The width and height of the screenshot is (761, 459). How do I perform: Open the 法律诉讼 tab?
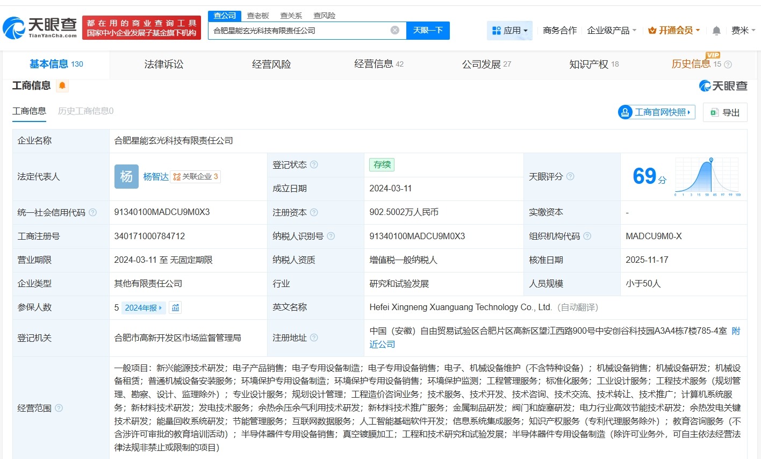click(163, 63)
